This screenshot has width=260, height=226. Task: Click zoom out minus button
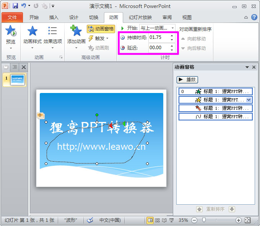(x=194, y=220)
